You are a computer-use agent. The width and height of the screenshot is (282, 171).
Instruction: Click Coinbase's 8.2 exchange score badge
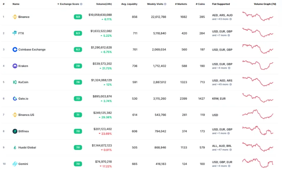coord(78,49)
